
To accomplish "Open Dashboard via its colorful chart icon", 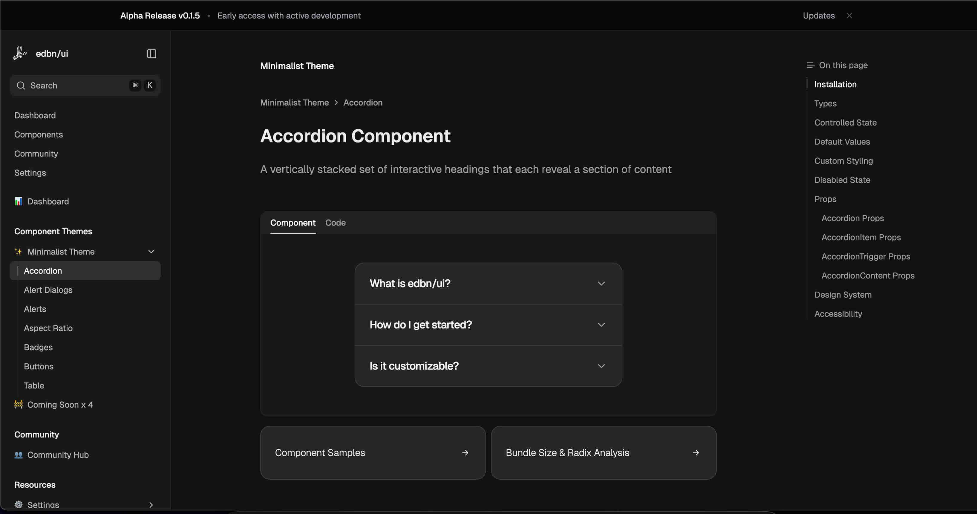I will pyautogui.click(x=18, y=201).
